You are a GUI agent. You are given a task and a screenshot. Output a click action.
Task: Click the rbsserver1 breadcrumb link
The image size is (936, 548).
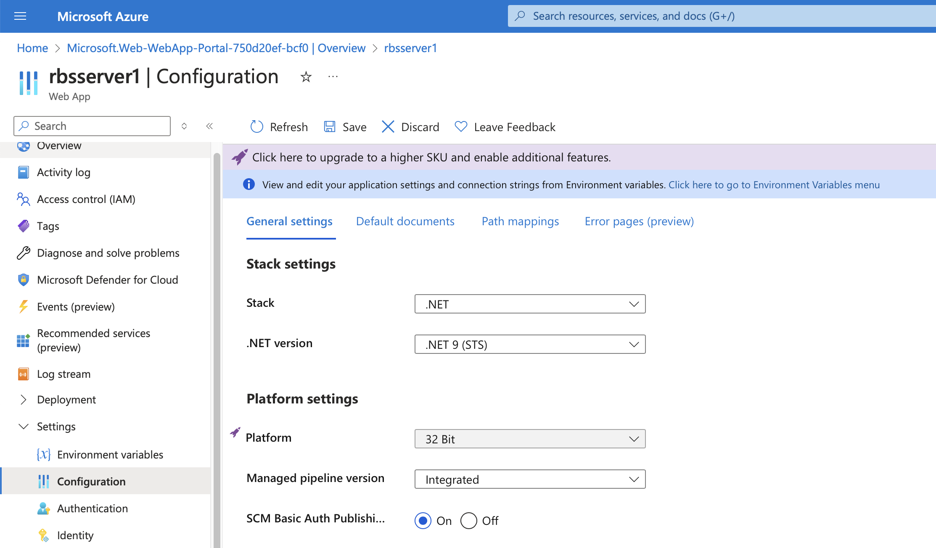pyautogui.click(x=410, y=48)
